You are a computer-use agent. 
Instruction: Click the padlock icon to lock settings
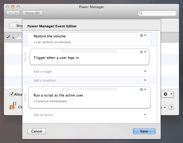coord(13,106)
